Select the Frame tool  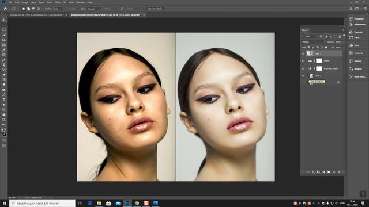tap(4, 45)
